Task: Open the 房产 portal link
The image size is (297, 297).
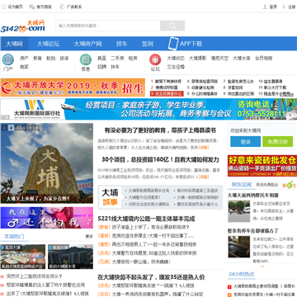Action: coord(24,59)
